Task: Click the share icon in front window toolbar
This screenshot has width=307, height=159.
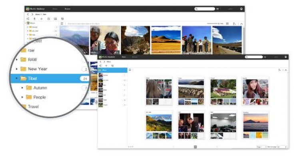Action: click(x=100, y=66)
